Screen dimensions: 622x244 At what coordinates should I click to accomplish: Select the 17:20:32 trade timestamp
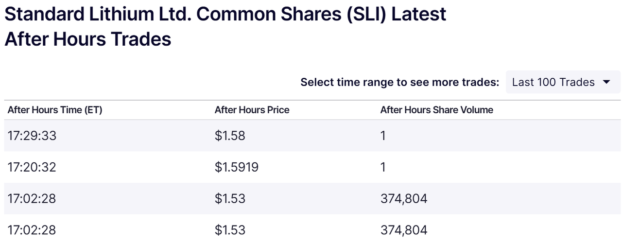pos(32,167)
